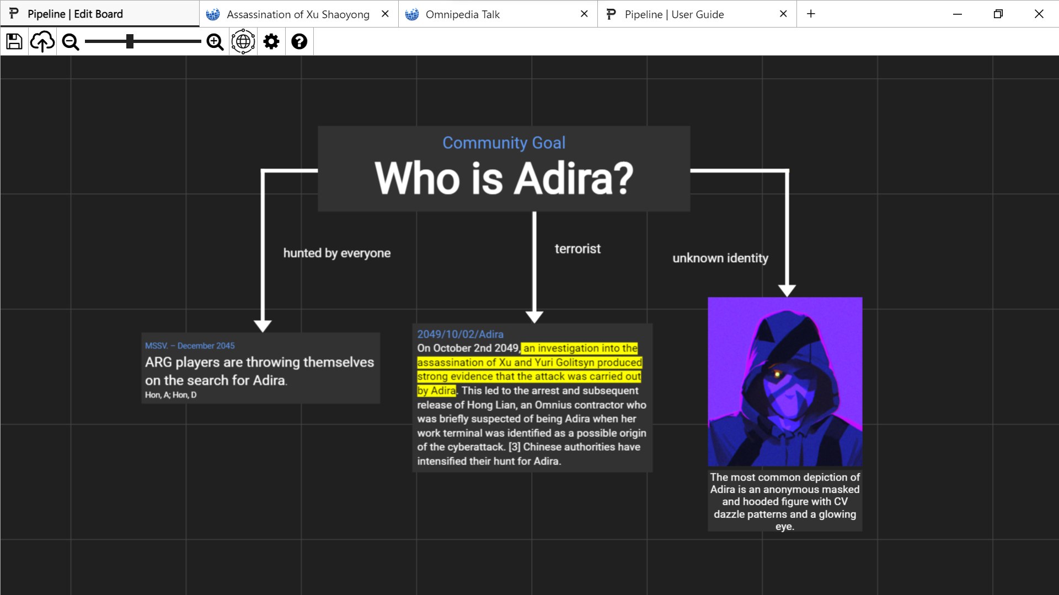Click the 'unknown identity' connection label
This screenshot has height=595, width=1059.
click(x=720, y=258)
